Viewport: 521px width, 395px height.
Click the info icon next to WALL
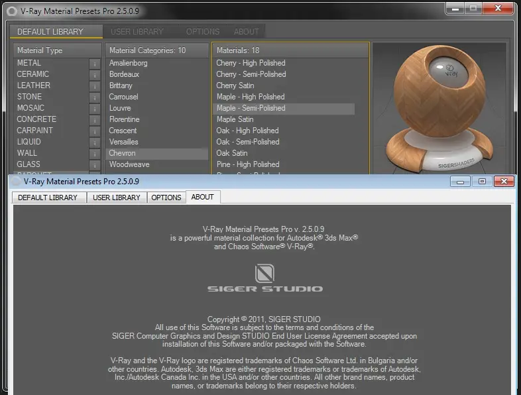(95, 154)
